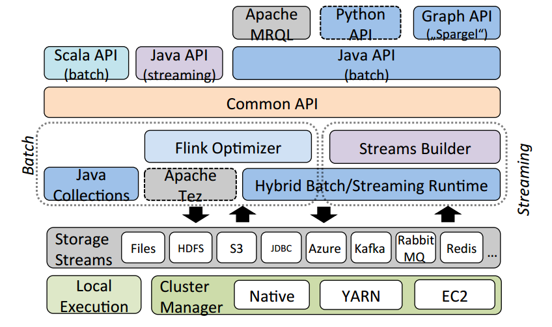Select the Apache MRQL box

point(271,23)
